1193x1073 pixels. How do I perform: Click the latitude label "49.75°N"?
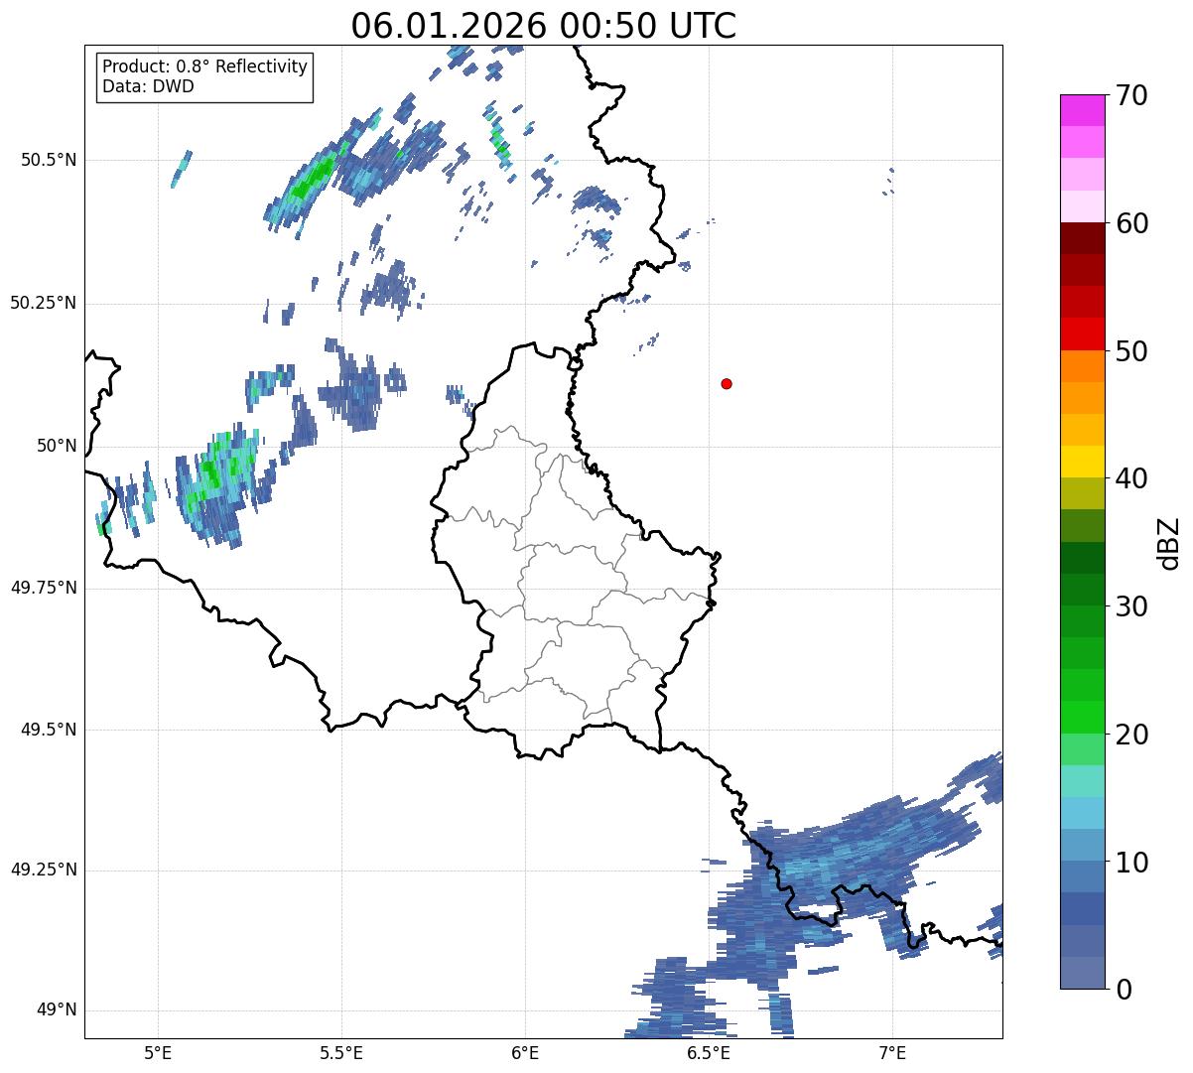tap(44, 588)
